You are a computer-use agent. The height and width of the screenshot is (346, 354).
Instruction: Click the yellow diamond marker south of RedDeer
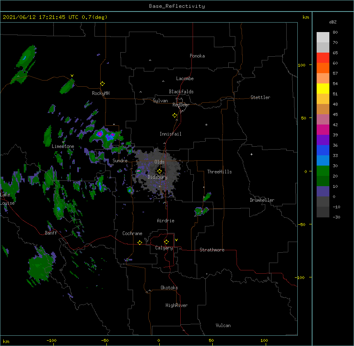[175, 115]
